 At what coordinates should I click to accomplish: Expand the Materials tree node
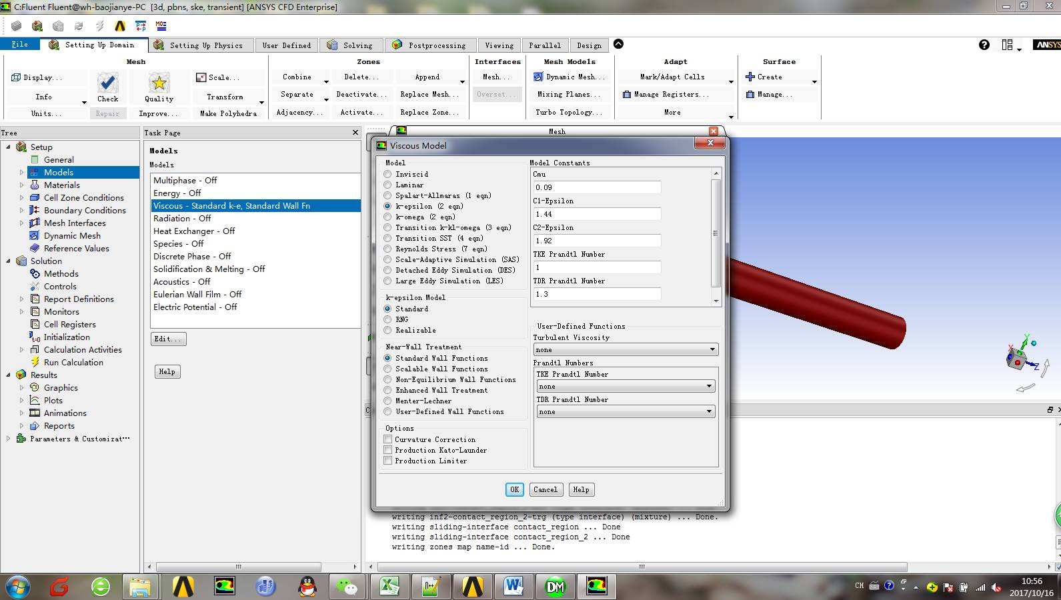(x=21, y=185)
